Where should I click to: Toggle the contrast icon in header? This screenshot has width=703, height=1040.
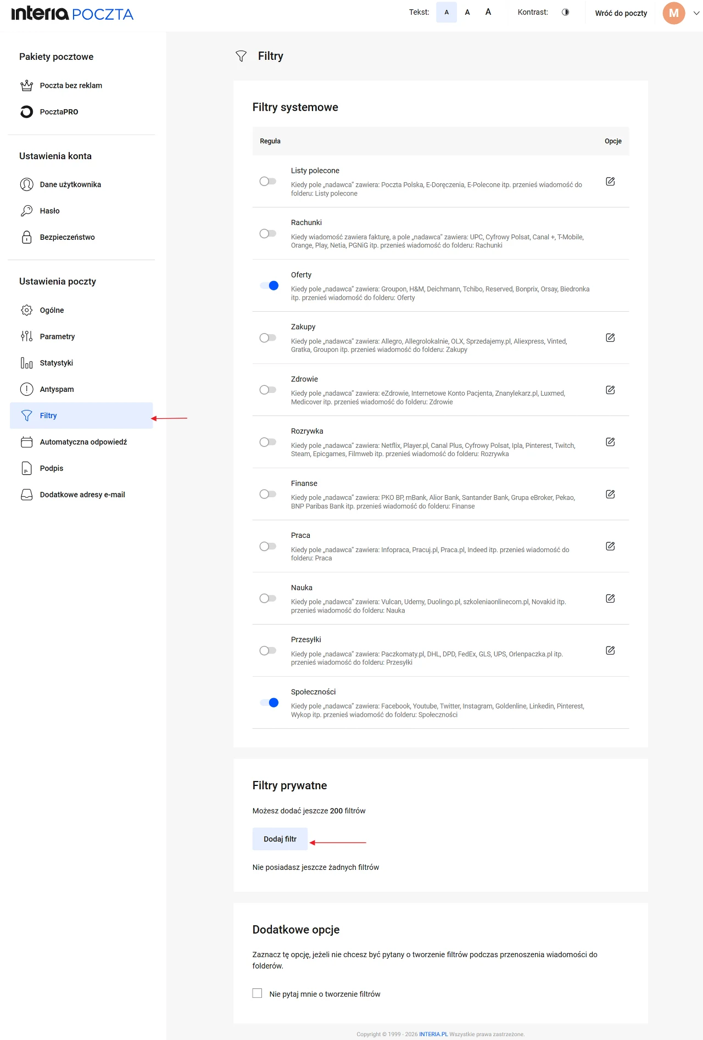click(565, 12)
